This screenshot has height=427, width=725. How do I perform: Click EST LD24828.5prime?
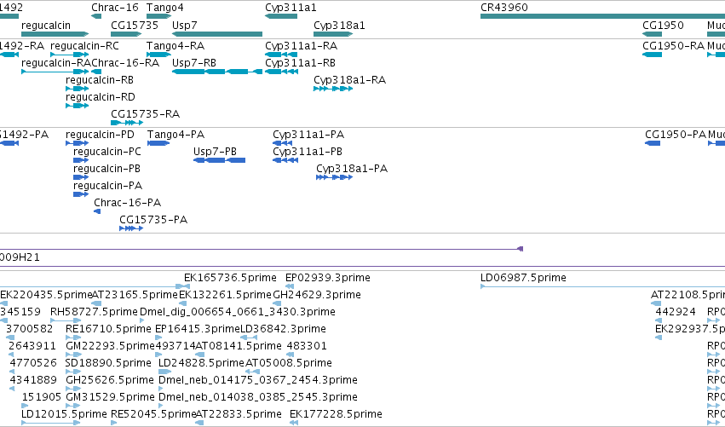201,363
